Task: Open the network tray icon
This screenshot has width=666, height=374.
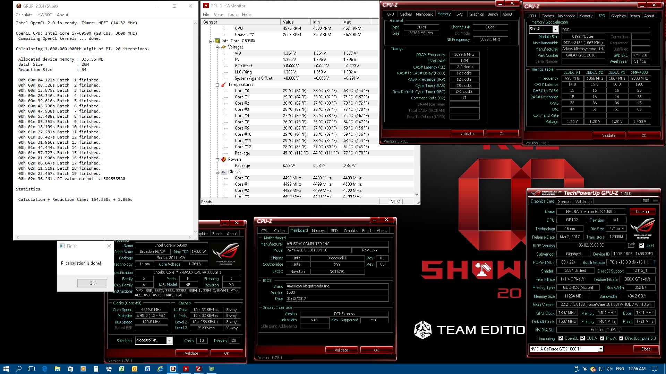Action: [601, 369]
